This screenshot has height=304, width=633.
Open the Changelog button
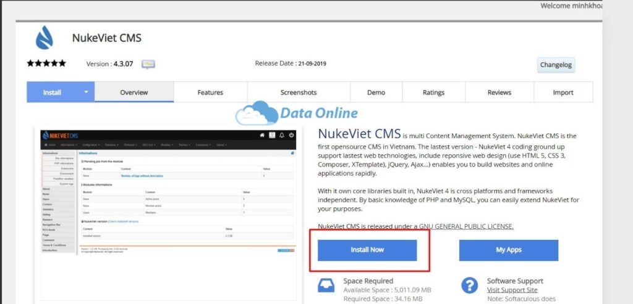click(x=556, y=65)
